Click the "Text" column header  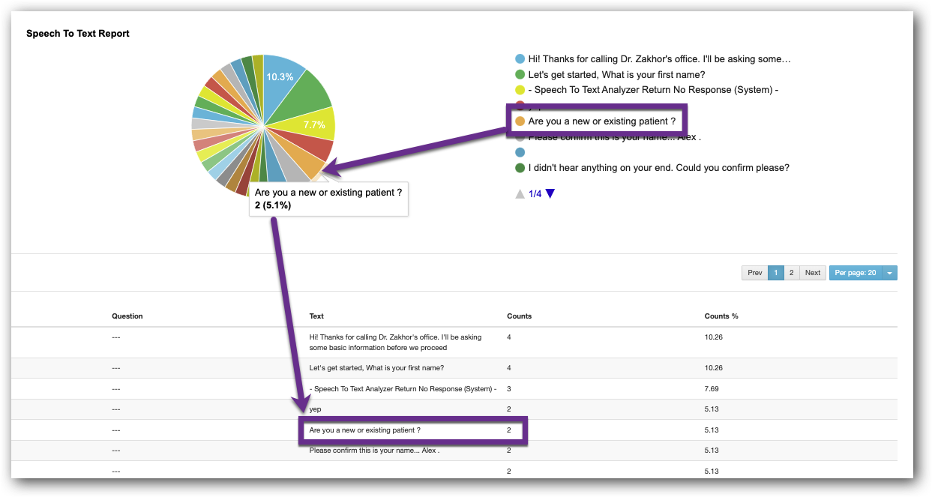pyautogui.click(x=316, y=316)
